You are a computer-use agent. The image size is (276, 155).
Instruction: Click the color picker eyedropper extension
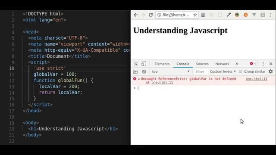point(229,15)
